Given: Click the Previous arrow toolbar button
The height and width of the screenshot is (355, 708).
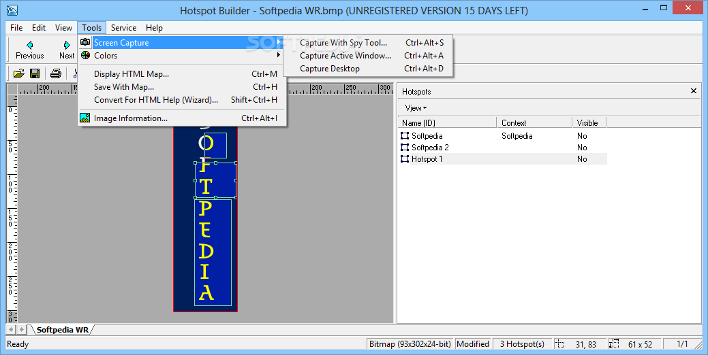Looking at the screenshot, I should pyautogui.click(x=30, y=50).
